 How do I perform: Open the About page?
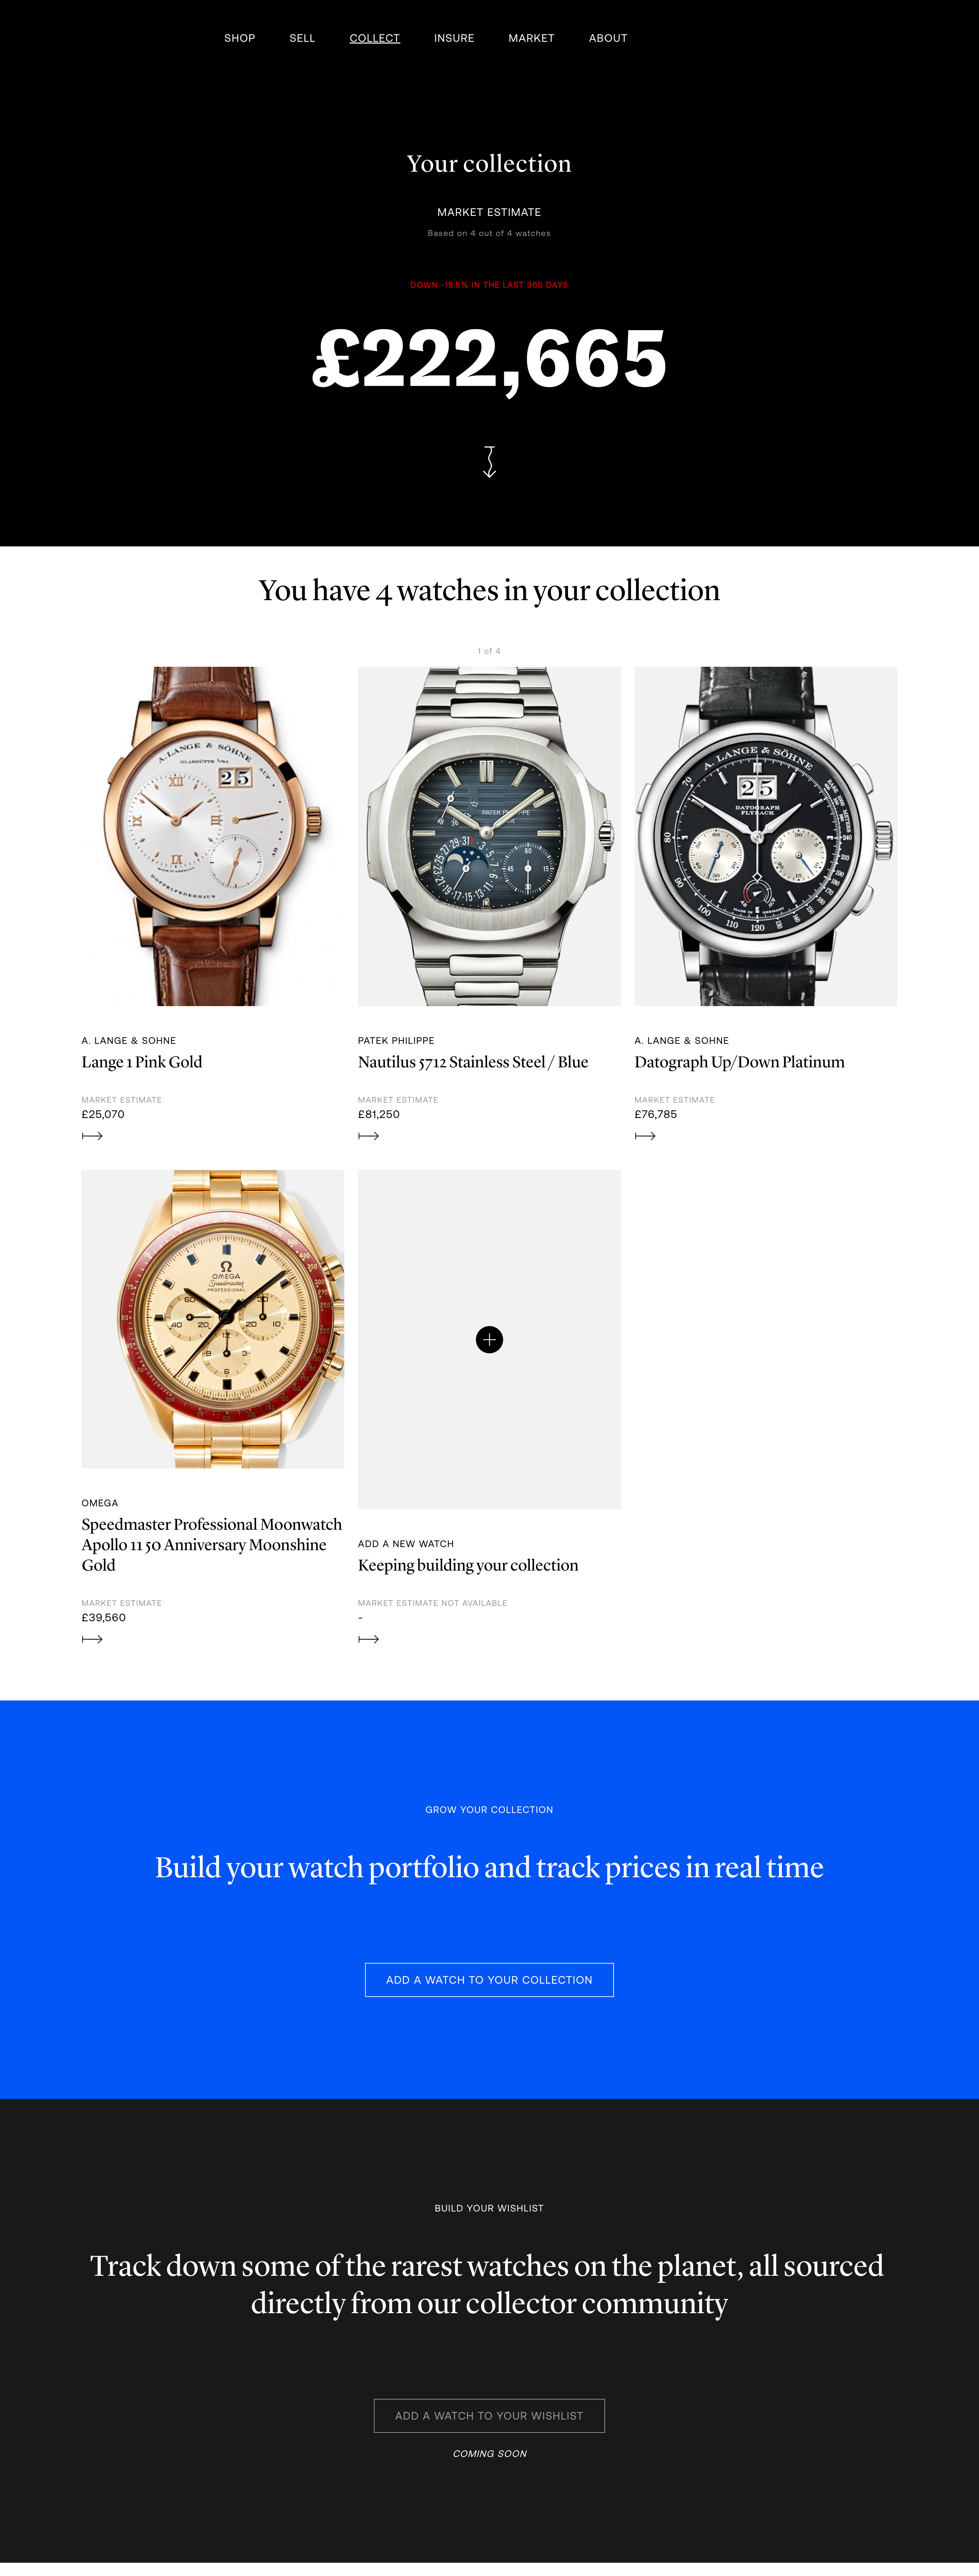(608, 38)
